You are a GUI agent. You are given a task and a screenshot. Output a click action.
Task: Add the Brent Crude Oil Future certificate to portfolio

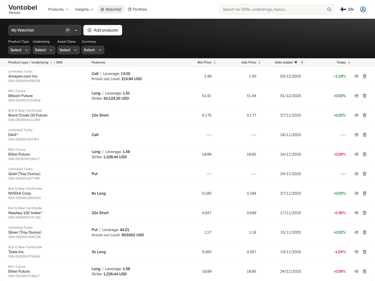[356, 115]
